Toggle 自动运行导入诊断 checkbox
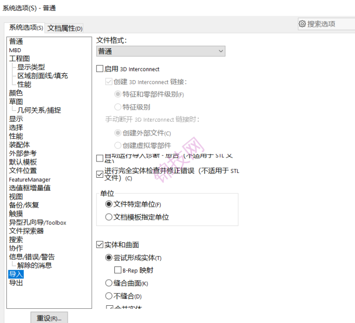Image resolution: width=355 pixels, height=323 pixels. tap(100, 158)
